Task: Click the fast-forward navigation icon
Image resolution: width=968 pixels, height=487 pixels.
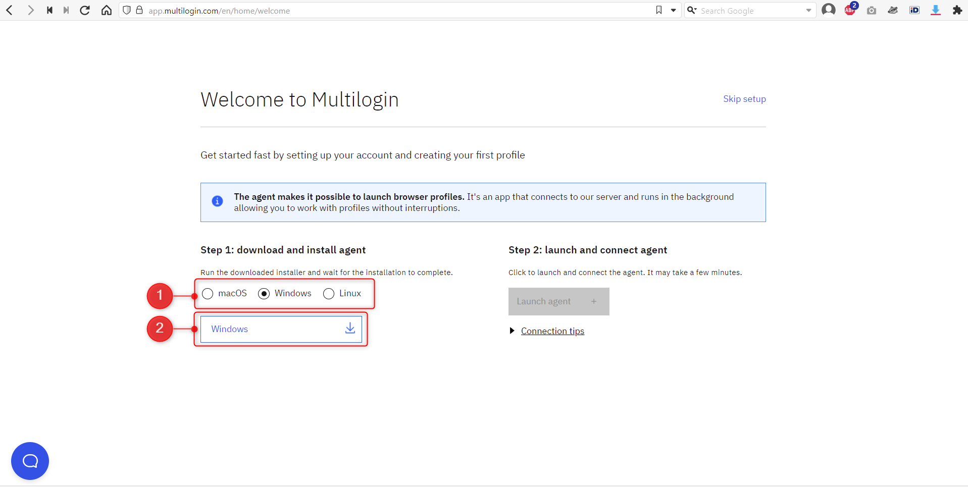Action: tap(66, 10)
